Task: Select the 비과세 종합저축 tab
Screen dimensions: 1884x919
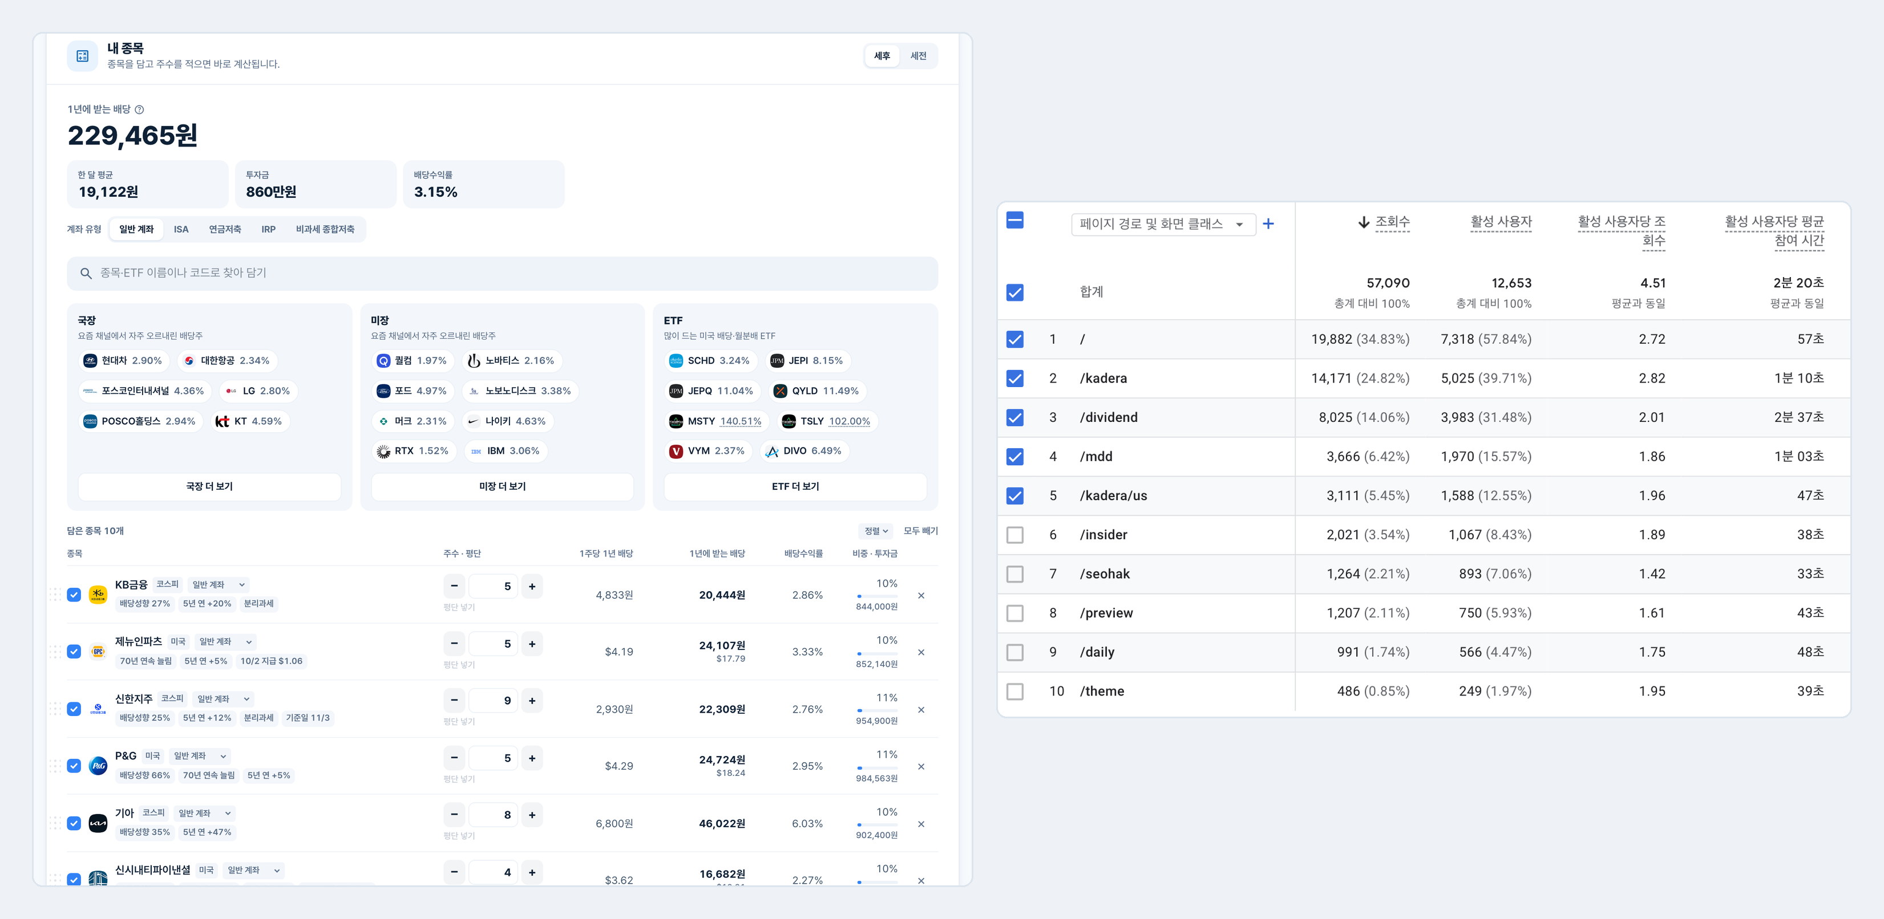Action: (x=325, y=229)
